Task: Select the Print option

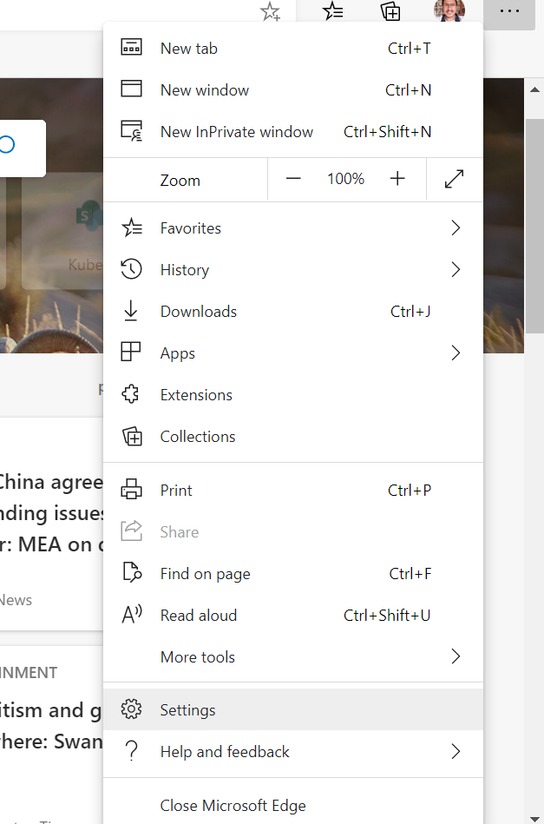Action: click(x=176, y=490)
